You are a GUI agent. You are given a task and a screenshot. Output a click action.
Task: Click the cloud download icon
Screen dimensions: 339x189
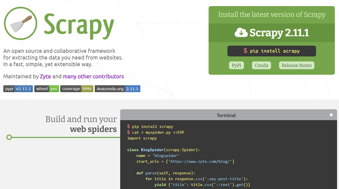coord(241,33)
